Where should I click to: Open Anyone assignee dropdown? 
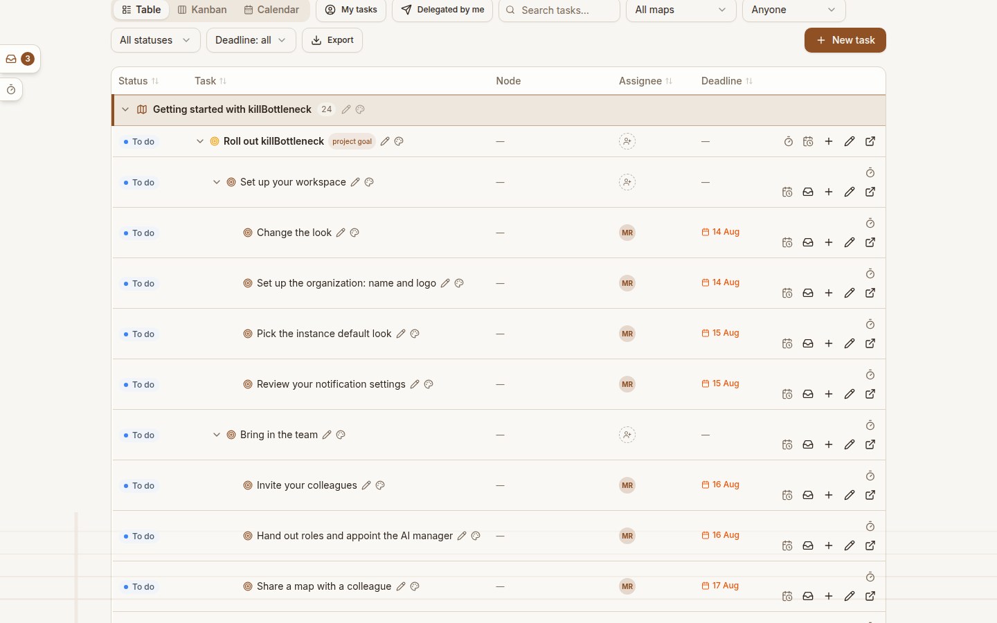pos(794,10)
